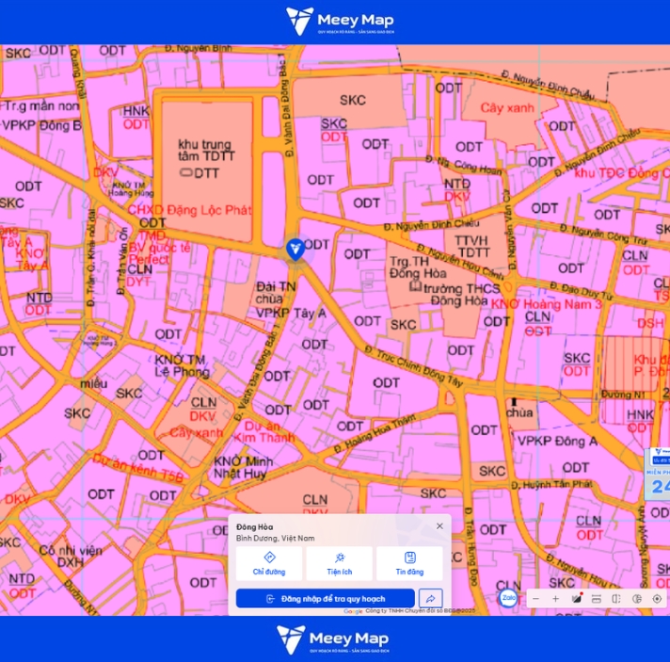
Task: Click 'Đ. Trục Chính Đông Tây' street label
Action: (414, 366)
